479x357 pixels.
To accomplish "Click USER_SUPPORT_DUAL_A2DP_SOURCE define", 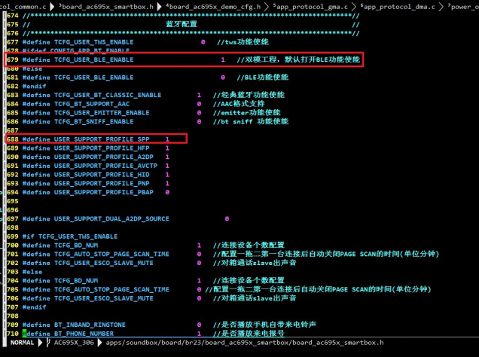I will pos(111,219).
